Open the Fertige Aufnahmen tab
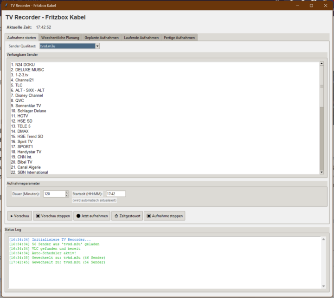 [x=180, y=38]
